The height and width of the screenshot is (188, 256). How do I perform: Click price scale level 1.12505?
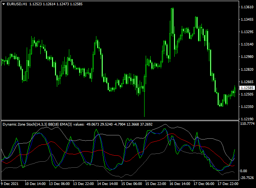click(247, 94)
